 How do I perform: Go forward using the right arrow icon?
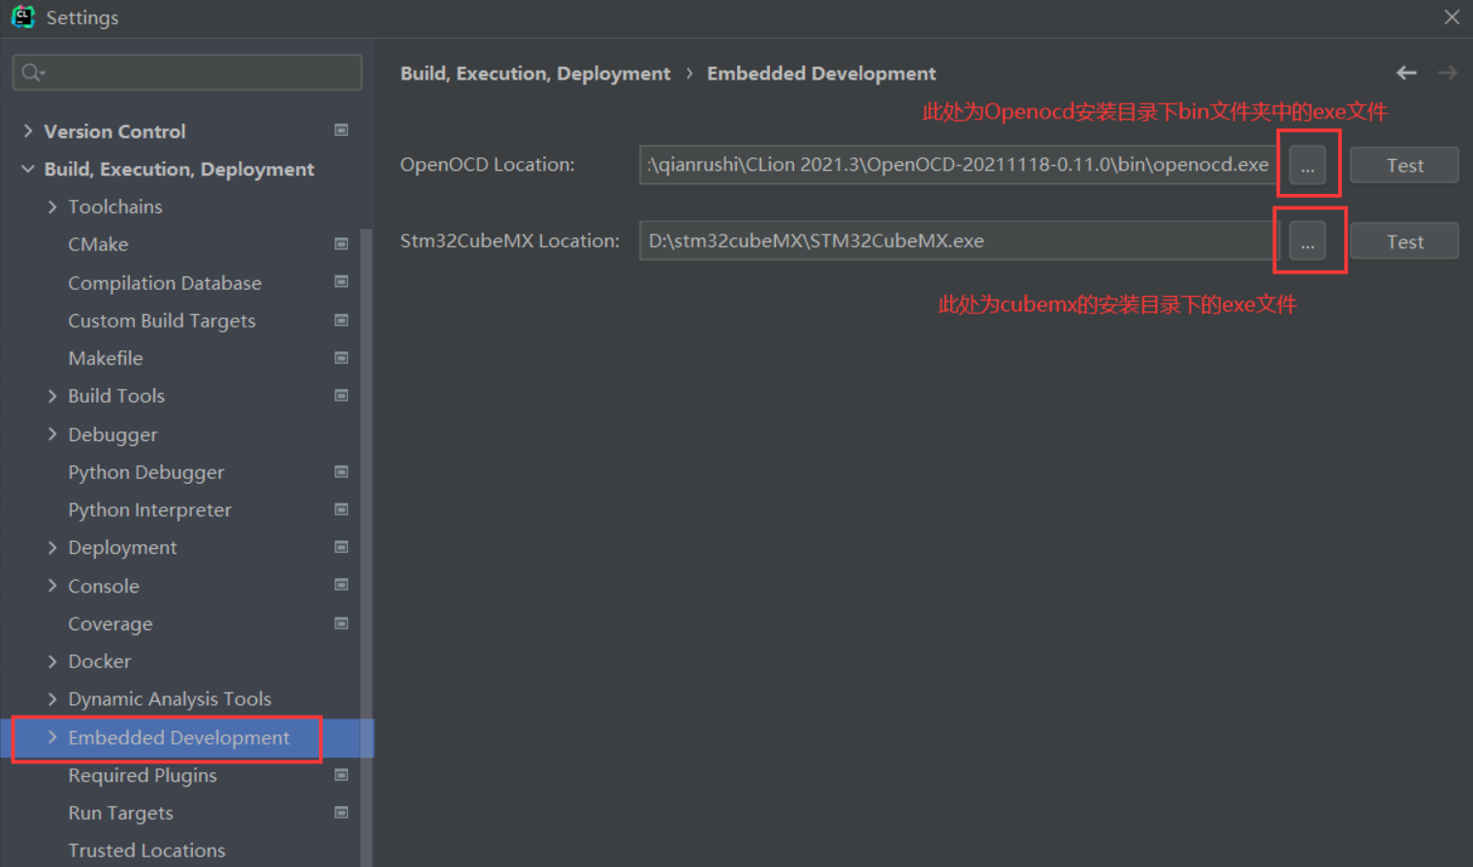[1447, 73]
